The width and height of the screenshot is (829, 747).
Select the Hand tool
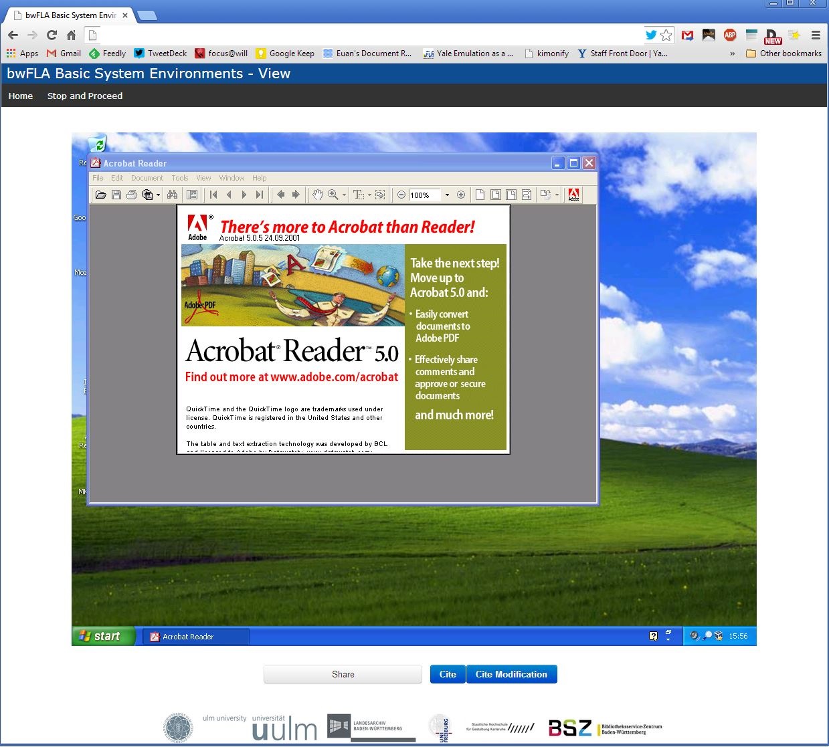[317, 195]
